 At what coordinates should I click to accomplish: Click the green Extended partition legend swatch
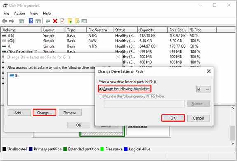[65, 149]
